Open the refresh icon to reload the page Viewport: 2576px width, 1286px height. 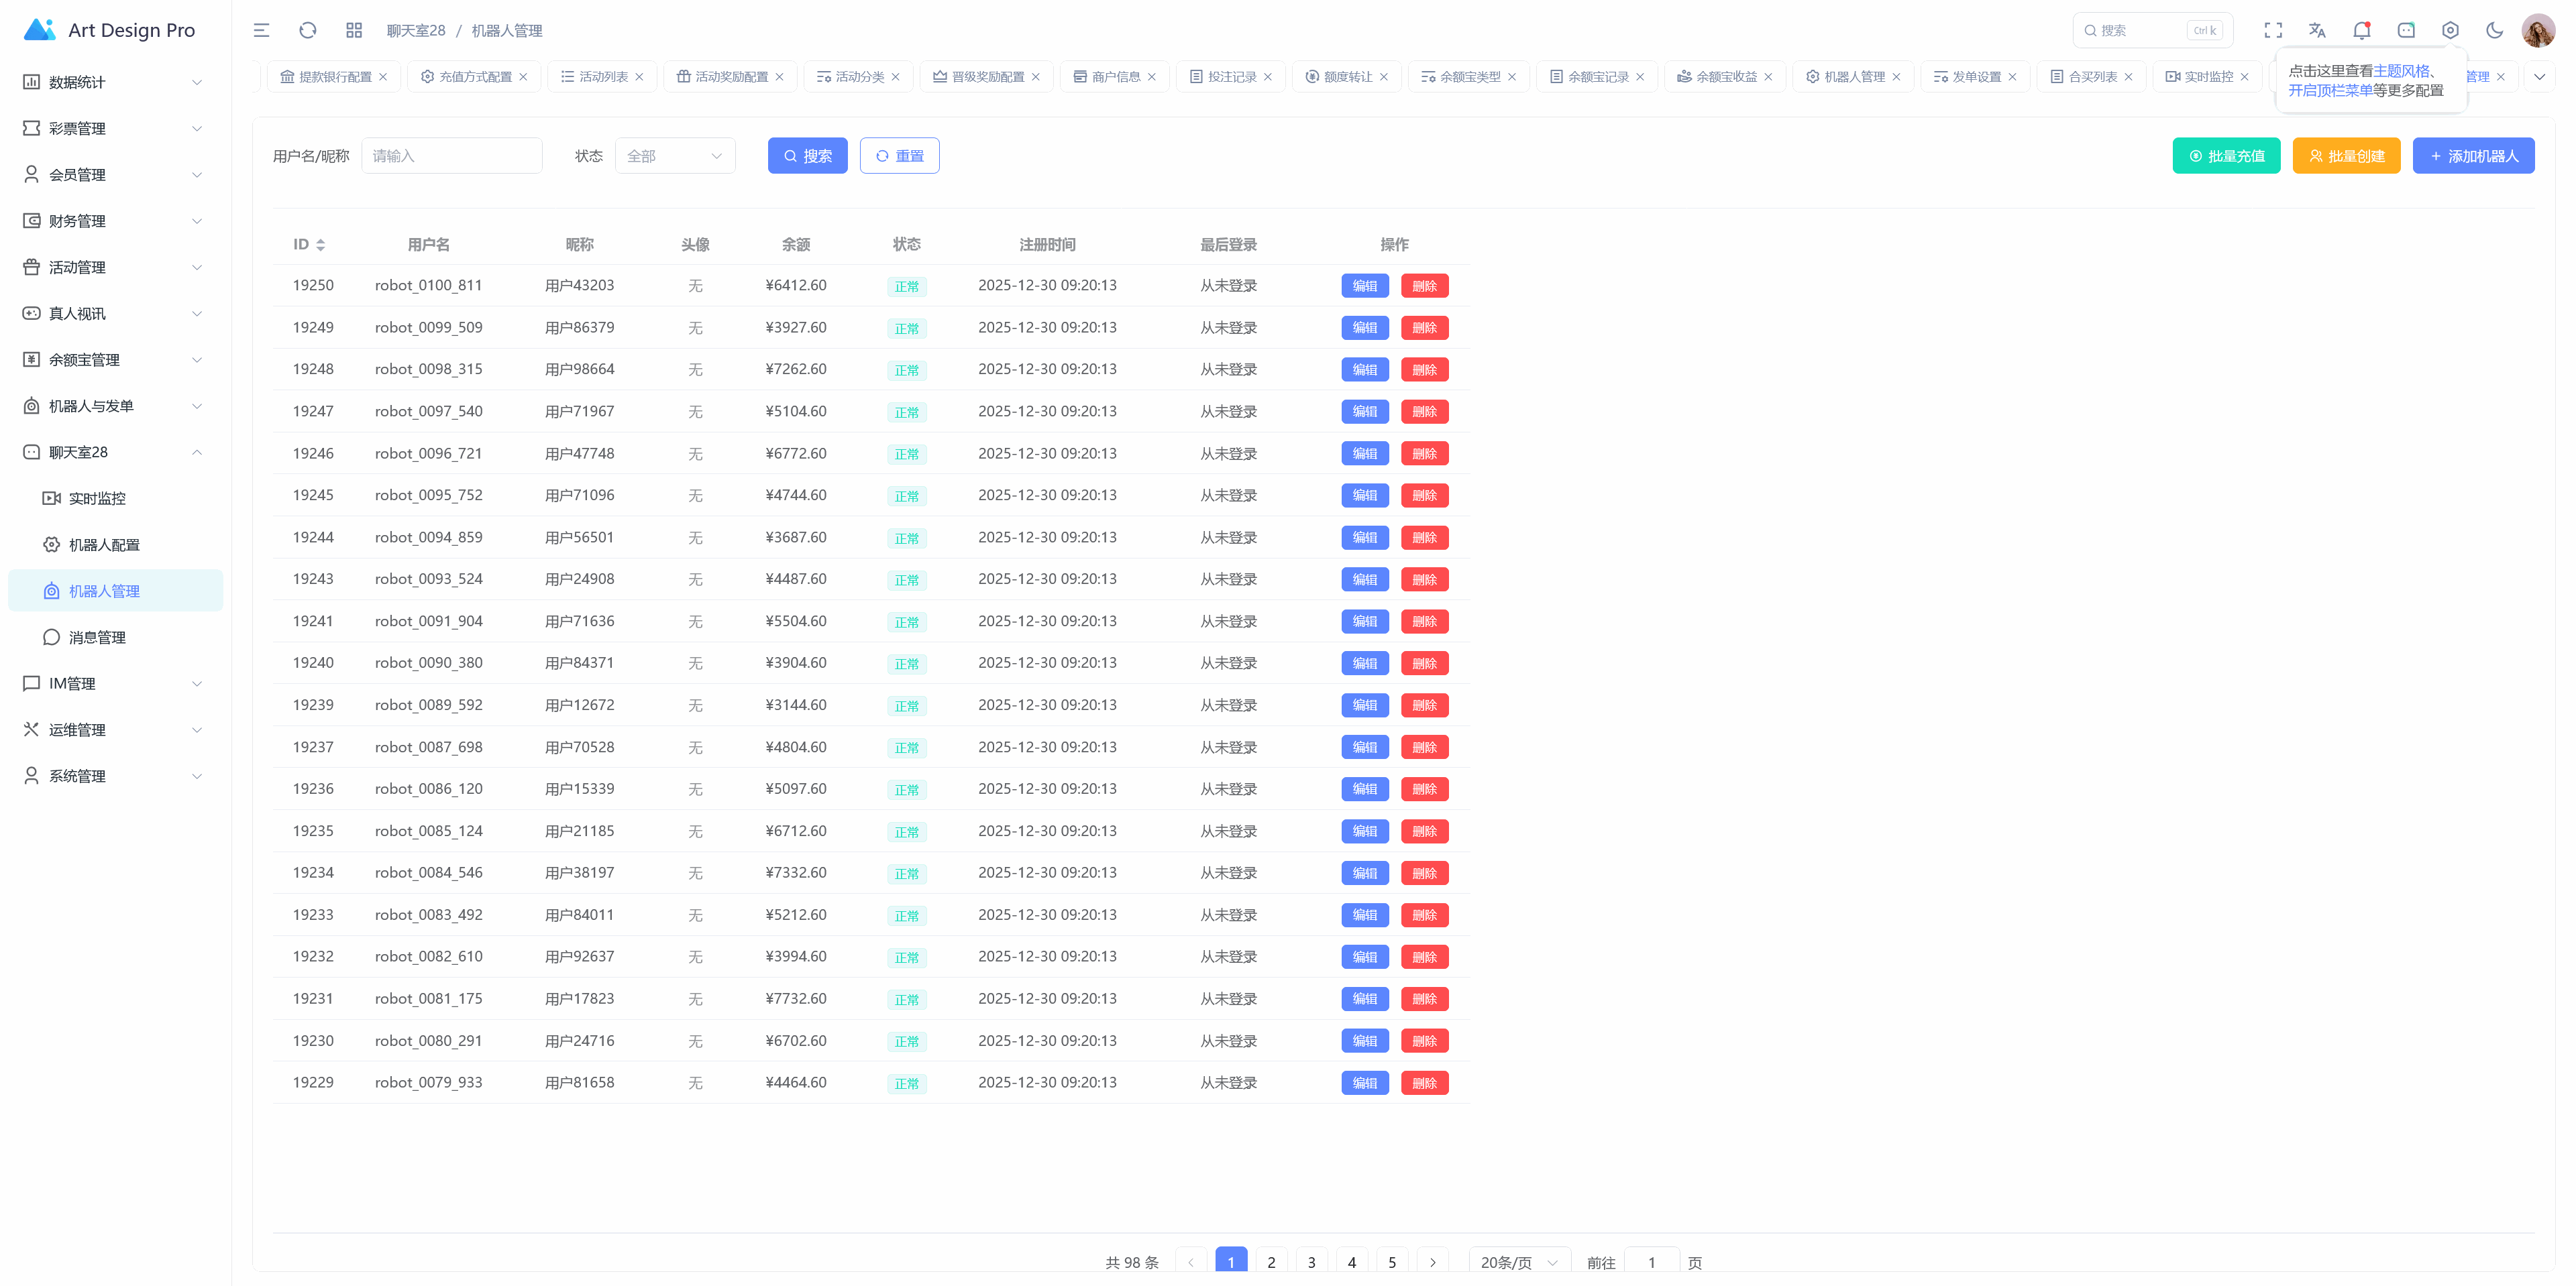coord(307,30)
